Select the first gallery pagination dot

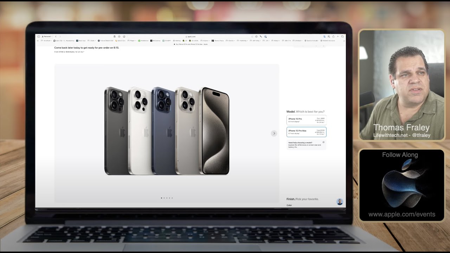coord(161,198)
